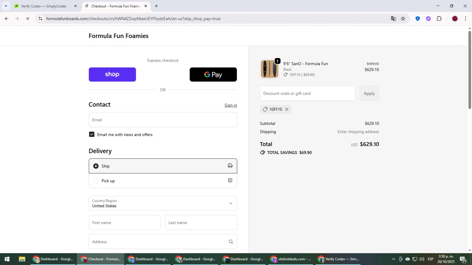Open the Extensions puzzle icon
472x265 pixels.
(x=439, y=19)
